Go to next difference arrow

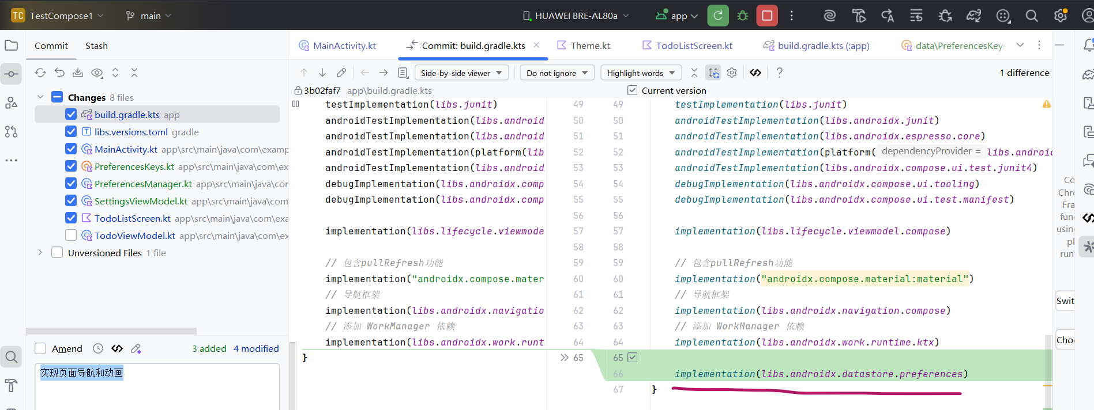click(322, 73)
